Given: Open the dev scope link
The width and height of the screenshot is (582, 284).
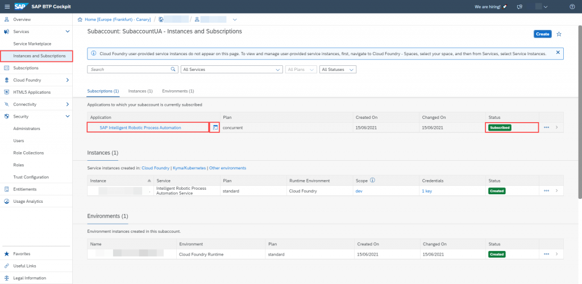Looking at the screenshot, I should [359, 191].
